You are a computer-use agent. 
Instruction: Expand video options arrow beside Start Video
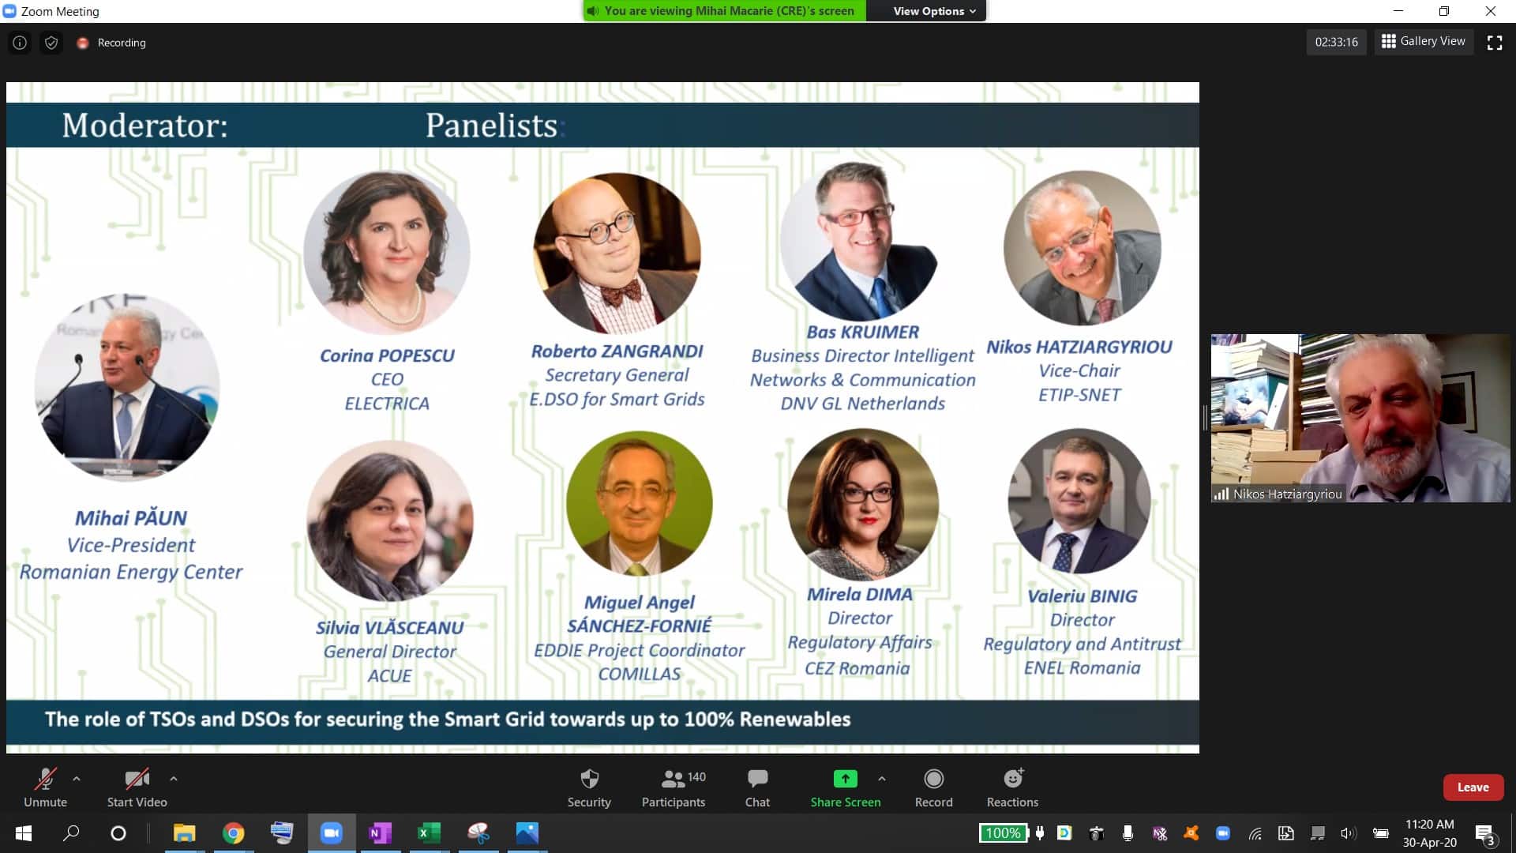tap(174, 779)
